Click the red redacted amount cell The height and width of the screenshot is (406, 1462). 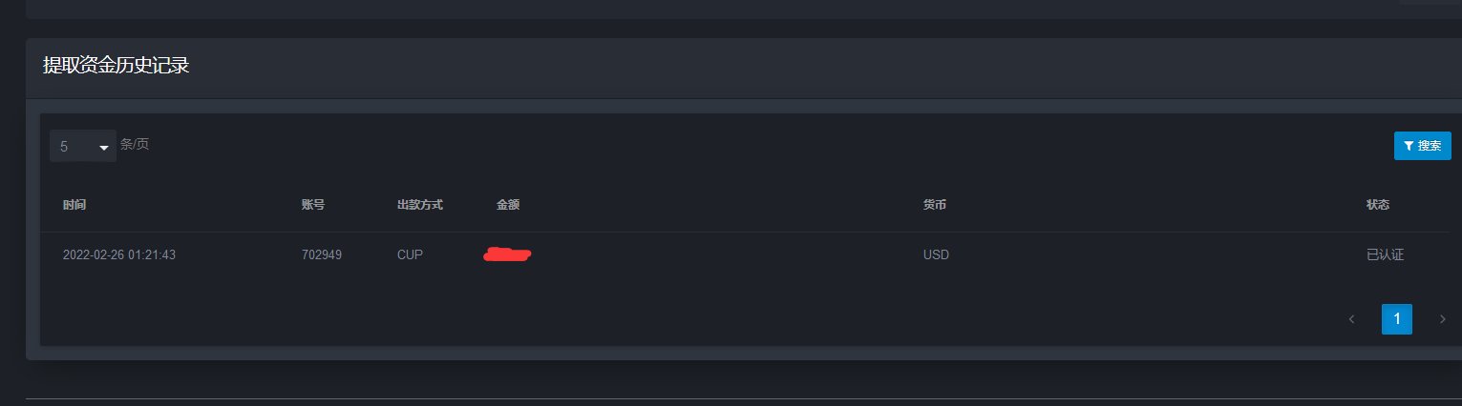point(508,254)
